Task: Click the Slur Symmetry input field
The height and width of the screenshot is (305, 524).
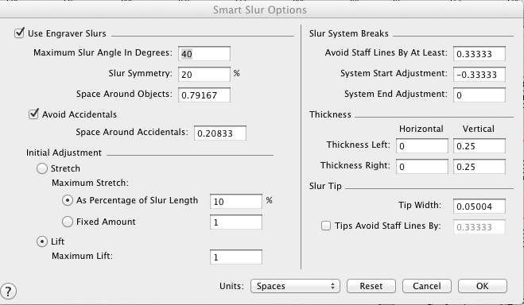Action: [x=204, y=75]
